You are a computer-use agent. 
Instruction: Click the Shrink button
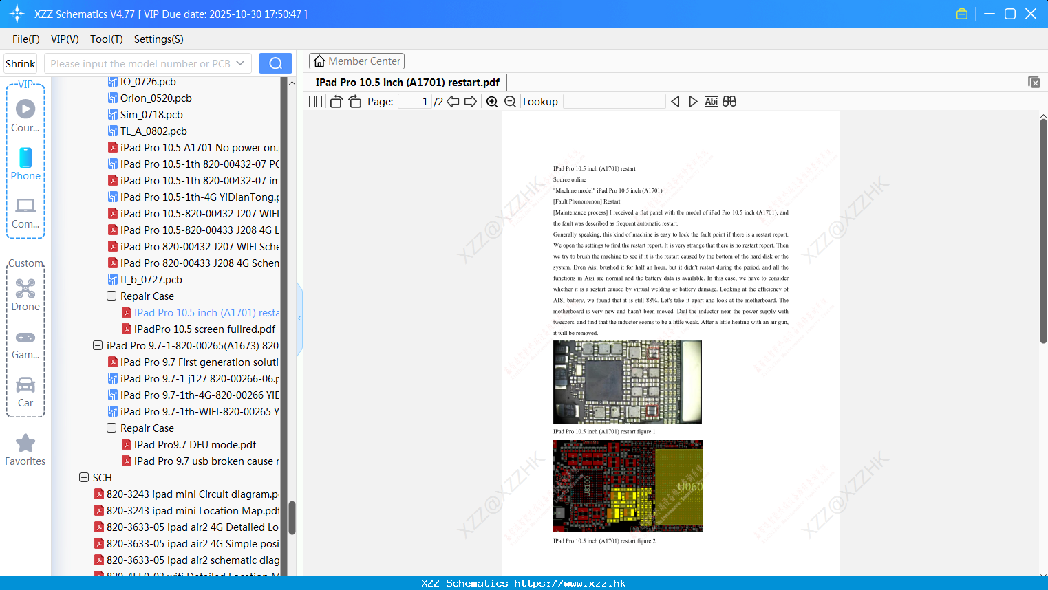click(21, 63)
